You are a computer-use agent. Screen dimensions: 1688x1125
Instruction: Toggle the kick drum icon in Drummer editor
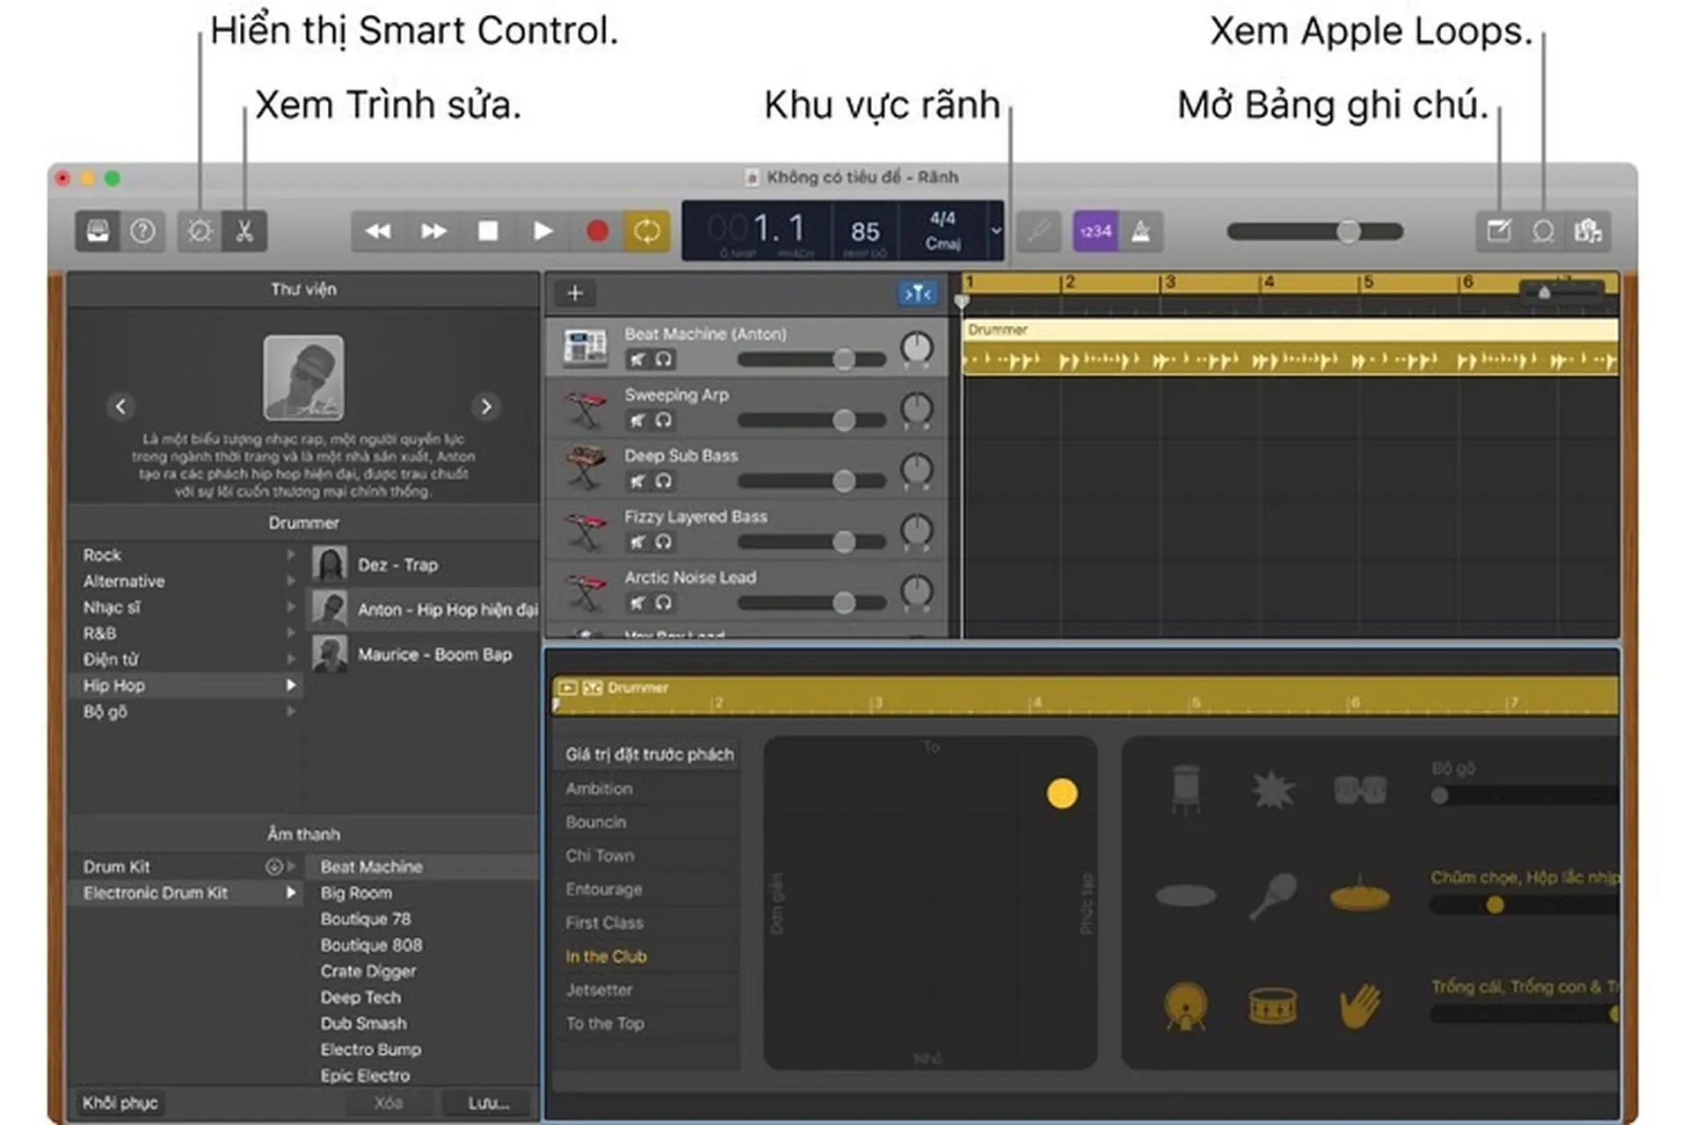(x=1185, y=1005)
